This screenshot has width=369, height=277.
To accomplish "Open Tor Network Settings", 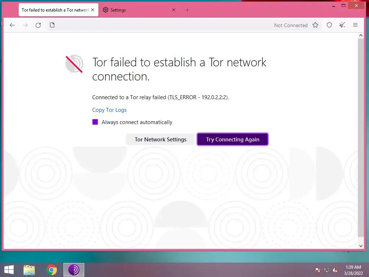I will coord(160,140).
